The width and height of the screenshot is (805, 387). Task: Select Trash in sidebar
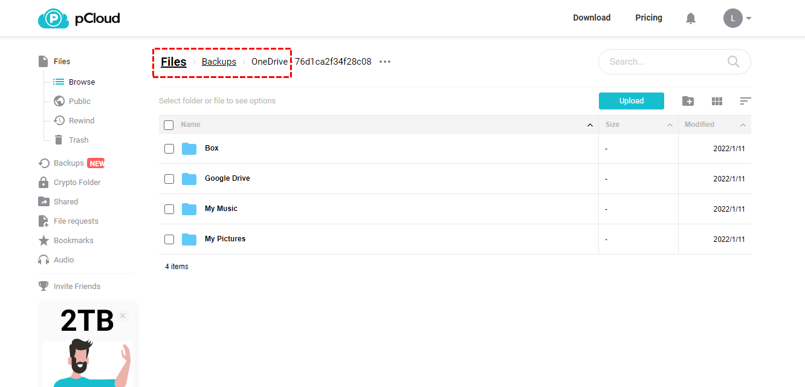(x=79, y=140)
